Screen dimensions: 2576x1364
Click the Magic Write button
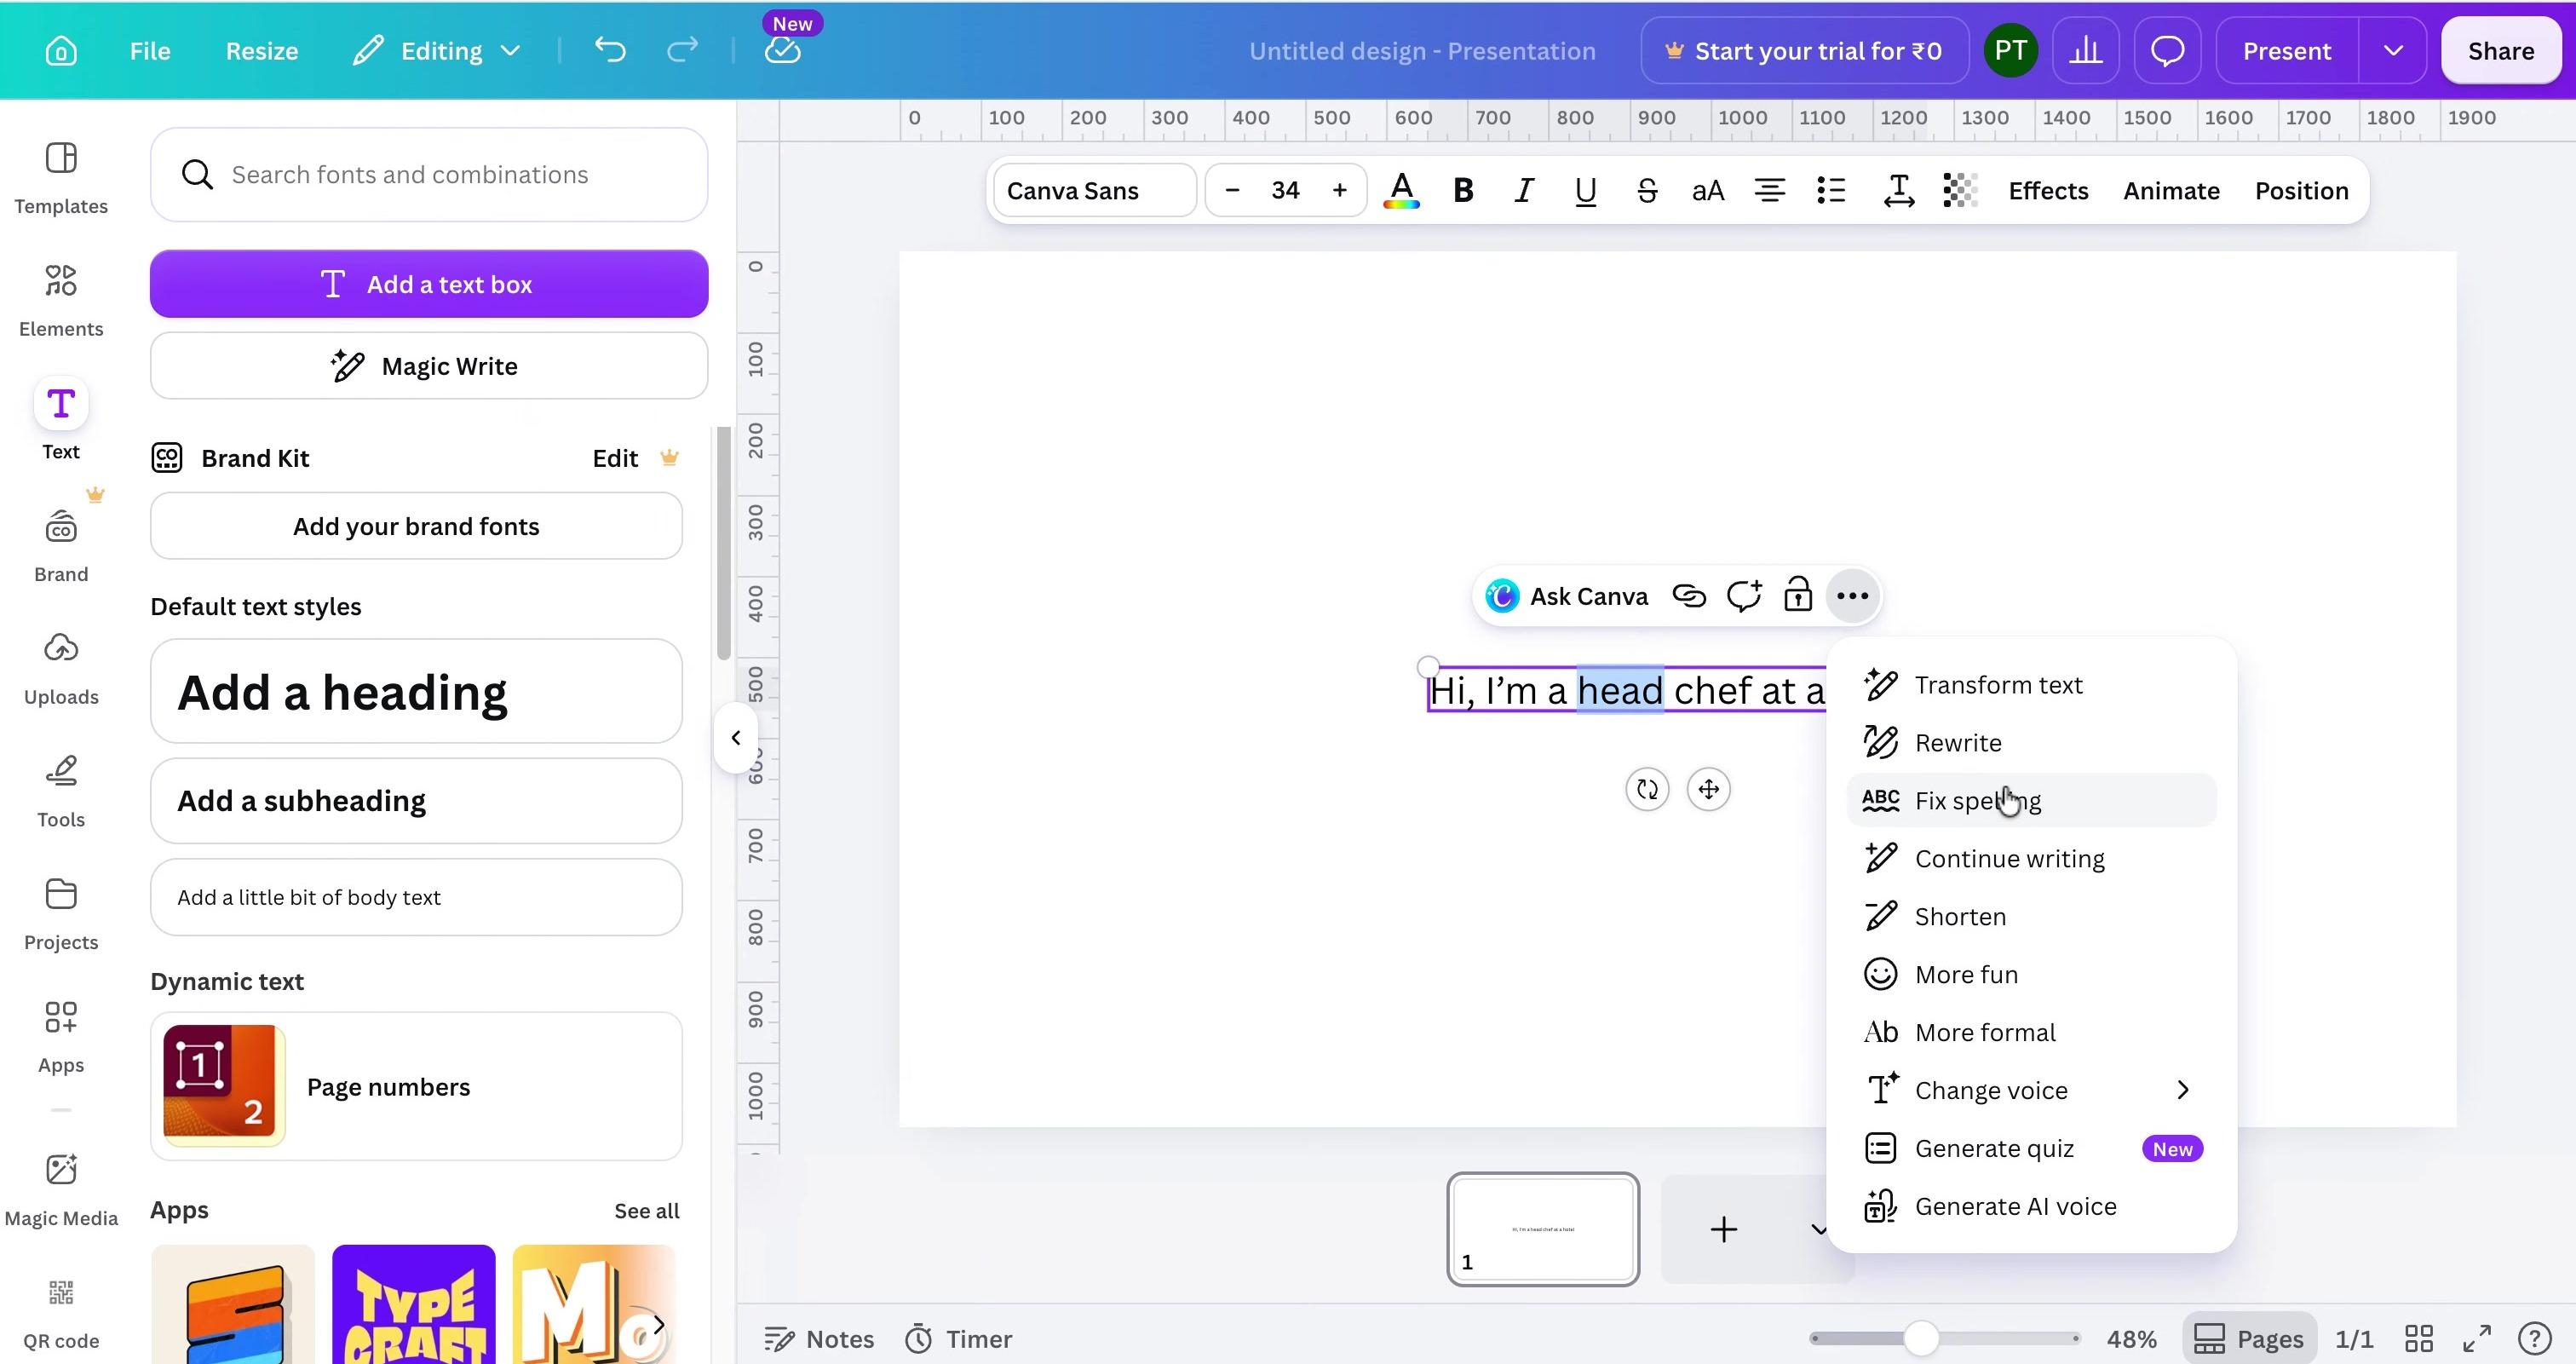click(429, 366)
